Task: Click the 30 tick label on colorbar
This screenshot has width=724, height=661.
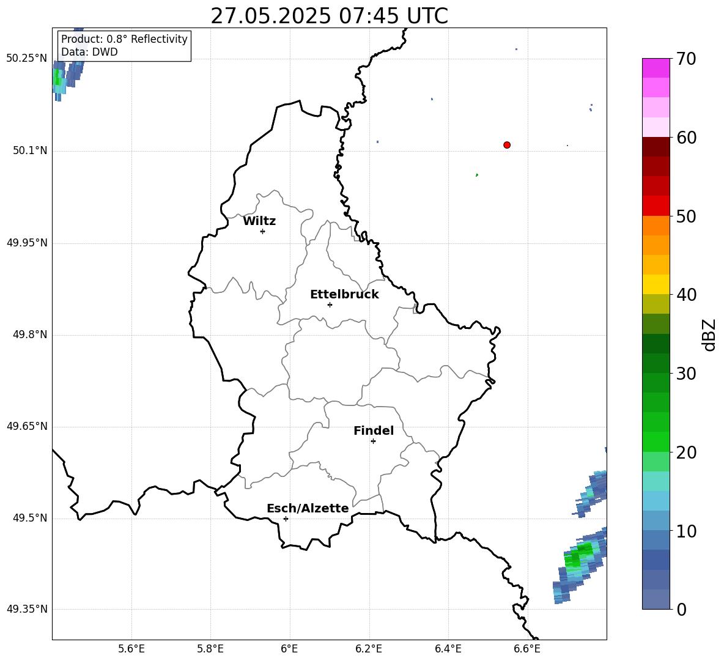Action: [x=686, y=374]
